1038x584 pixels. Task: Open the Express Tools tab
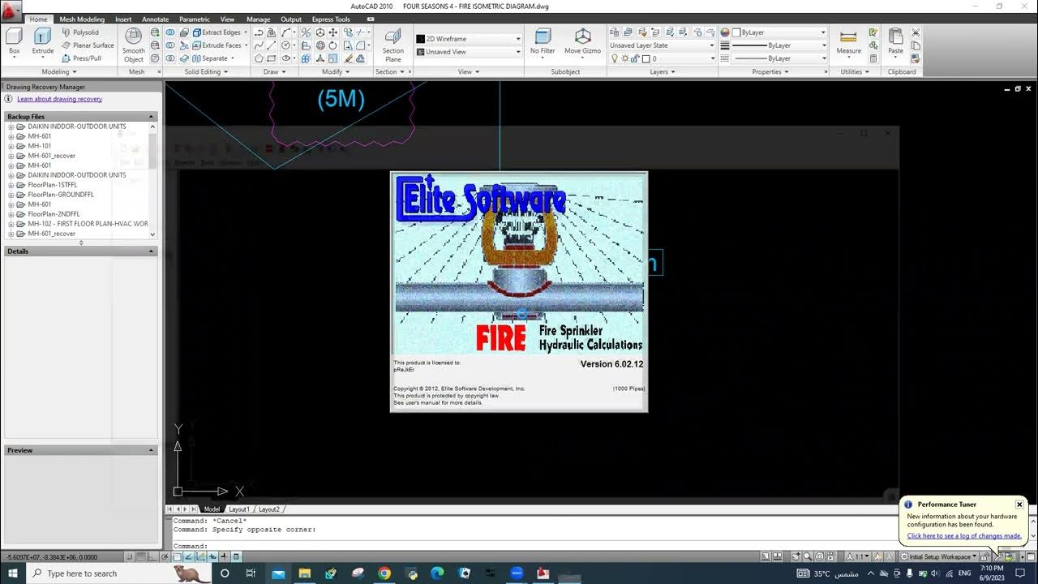click(x=331, y=19)
